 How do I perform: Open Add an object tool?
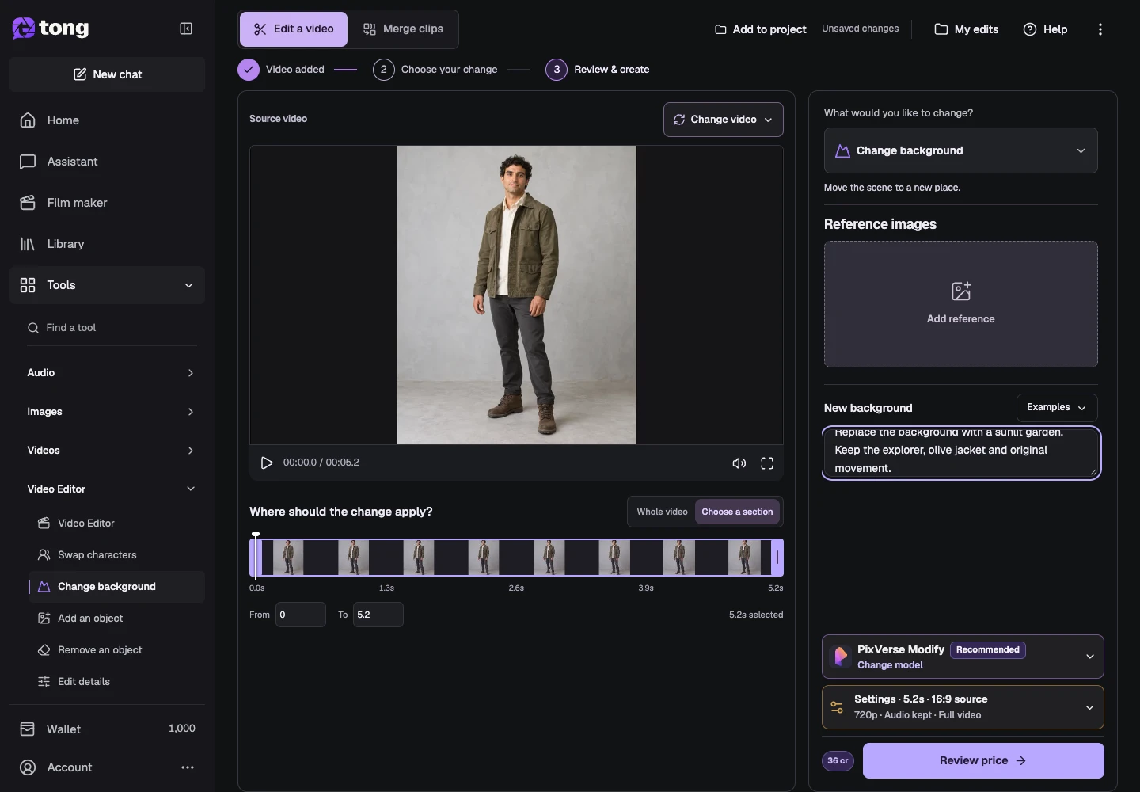tap(116, 619)
